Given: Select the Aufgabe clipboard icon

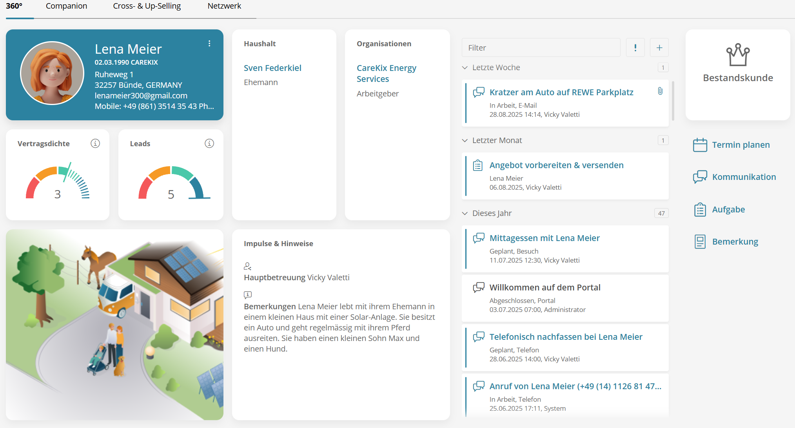Looking at the screenshot, I should pos(699,209).
